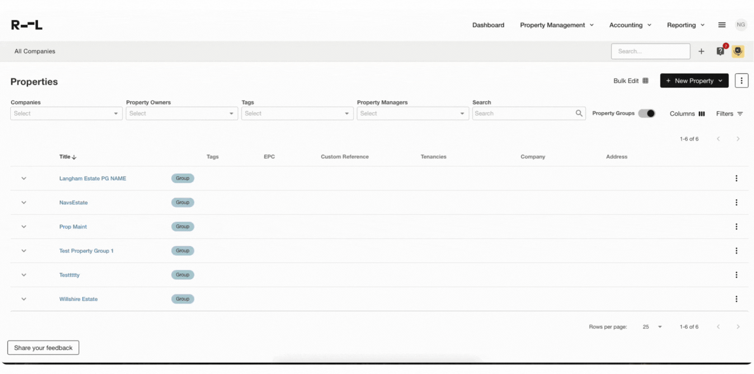Open the Property Managers select dropdown
This screenshot has width=754, height=374.
[413, 113]
